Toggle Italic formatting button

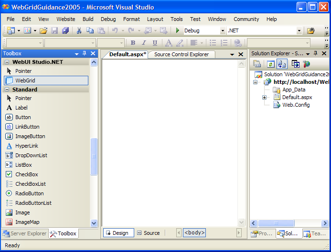pyautogui.click(x=144, y=43)
